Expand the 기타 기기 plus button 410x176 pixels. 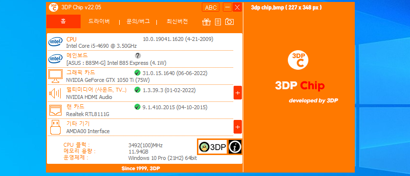(x=237, y=127)
